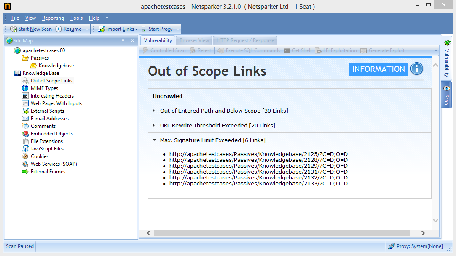
Task: Click the proxy icon in the status bar
Action: coord(391,246)
